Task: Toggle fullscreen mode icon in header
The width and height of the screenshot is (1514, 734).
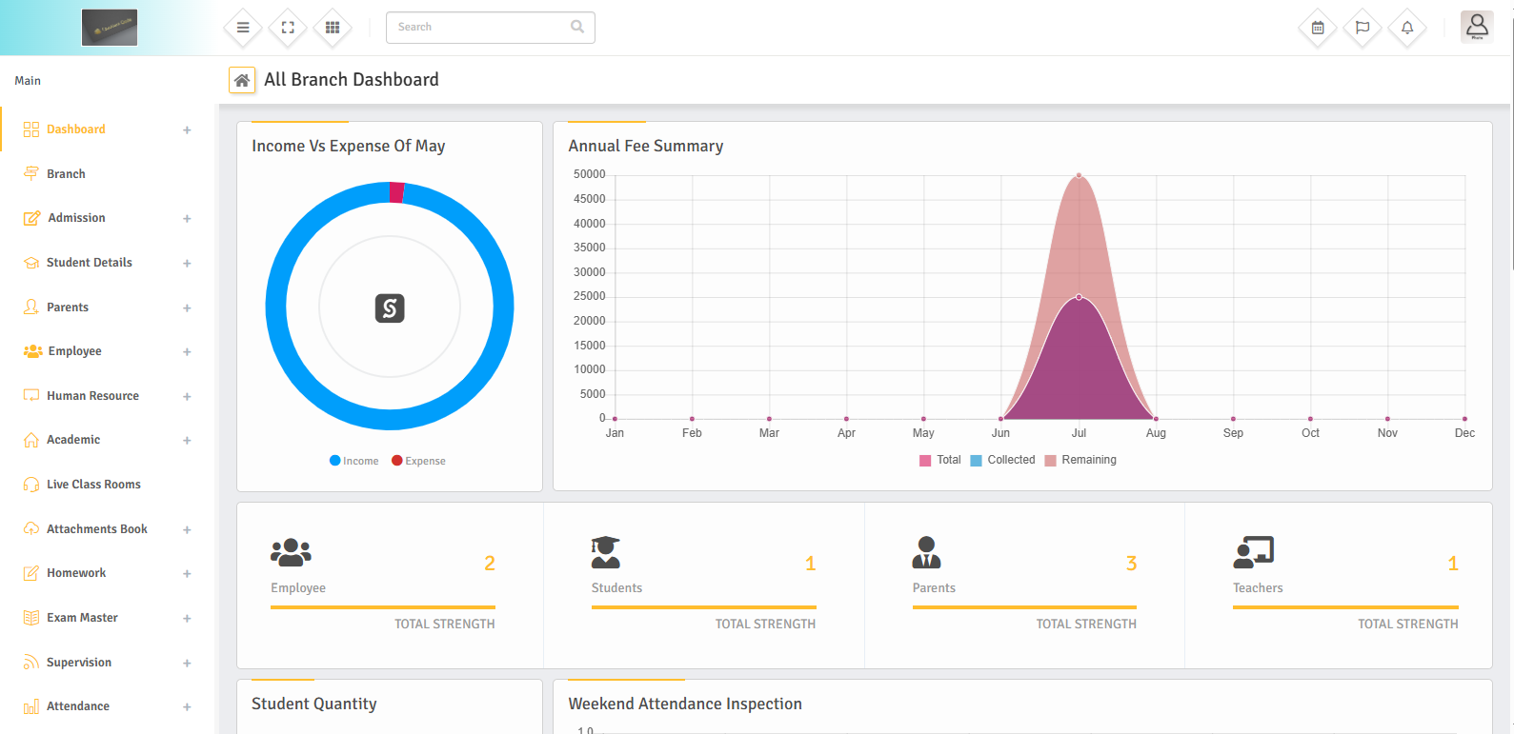Action: pyautogui.click(x=288, y=28)
